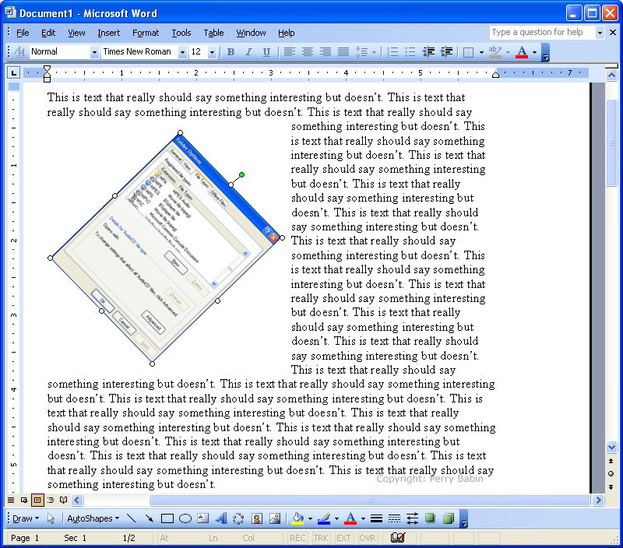Insert a Diagram or Organization Chart
Image resolution: width=623 pixels, height=548 pixels.
238,518
